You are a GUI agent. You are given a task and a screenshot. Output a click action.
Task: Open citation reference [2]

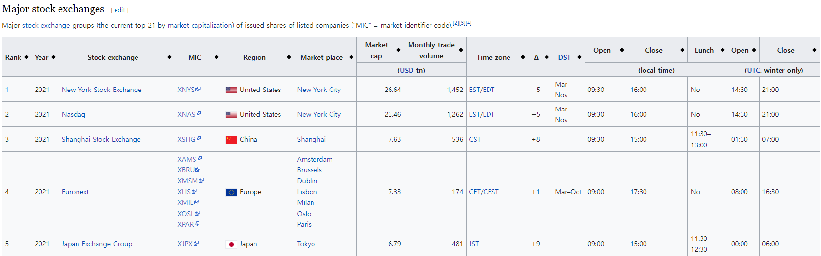point(456,23)
